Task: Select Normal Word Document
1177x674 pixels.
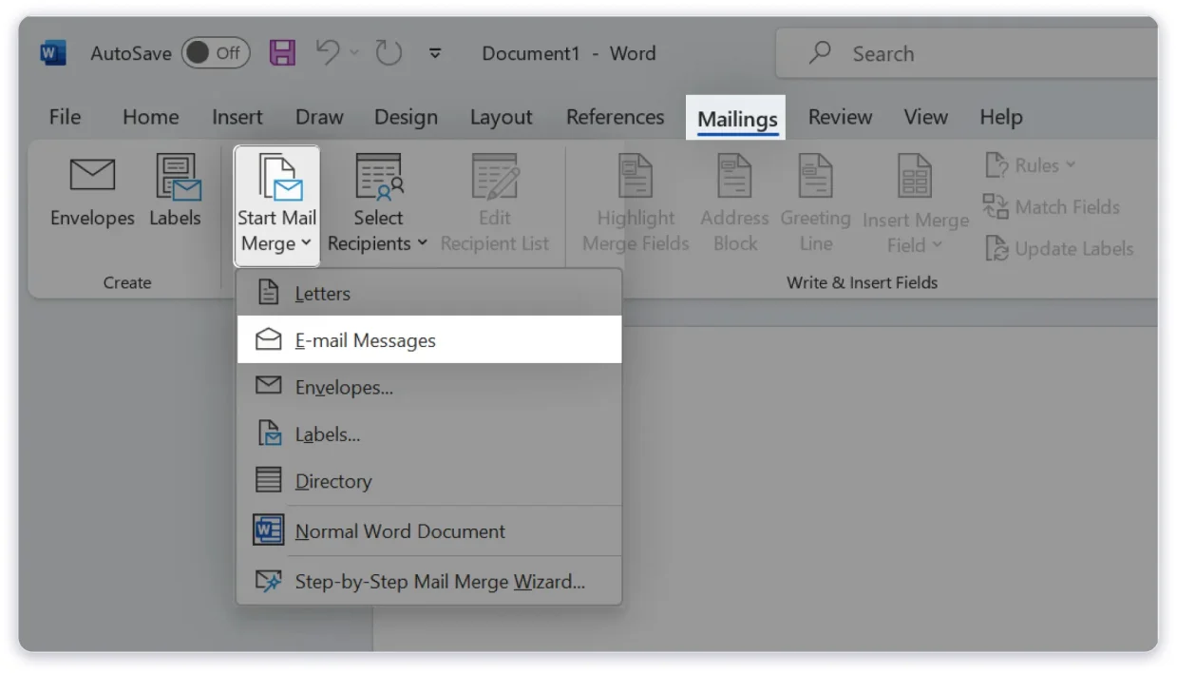Action: click(429, 530)
